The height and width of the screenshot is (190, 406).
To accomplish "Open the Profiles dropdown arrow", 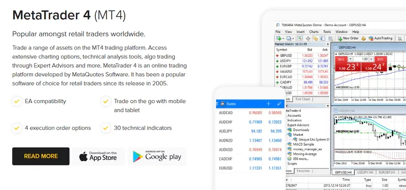I will coord(293,39).
